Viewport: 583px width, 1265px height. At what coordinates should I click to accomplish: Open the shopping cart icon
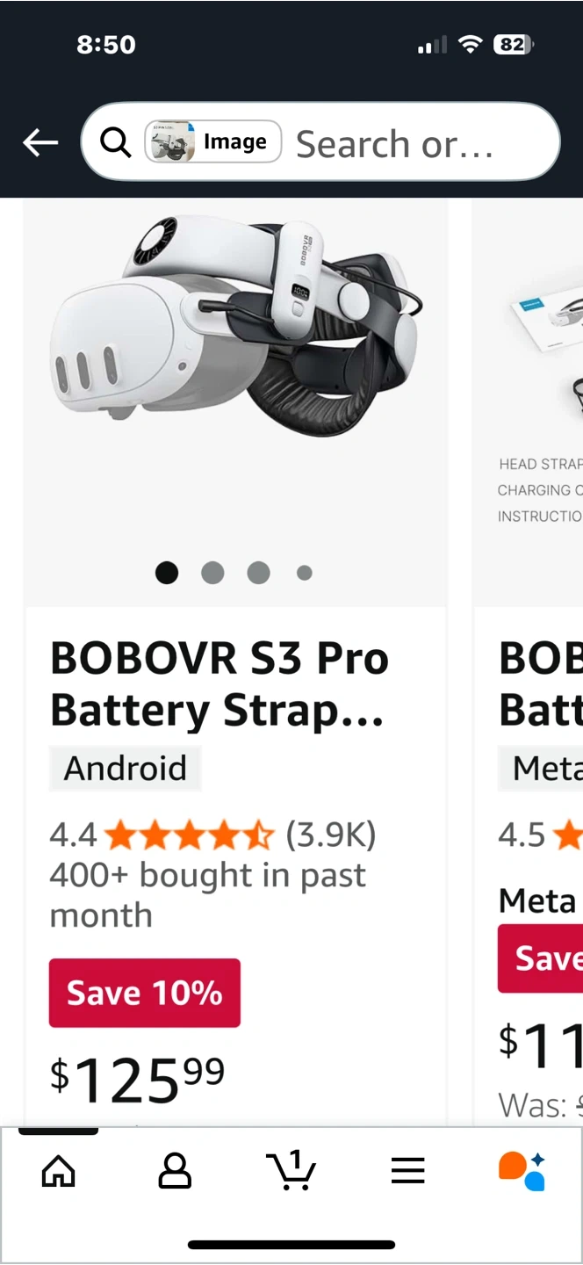tap(291, 1171)
